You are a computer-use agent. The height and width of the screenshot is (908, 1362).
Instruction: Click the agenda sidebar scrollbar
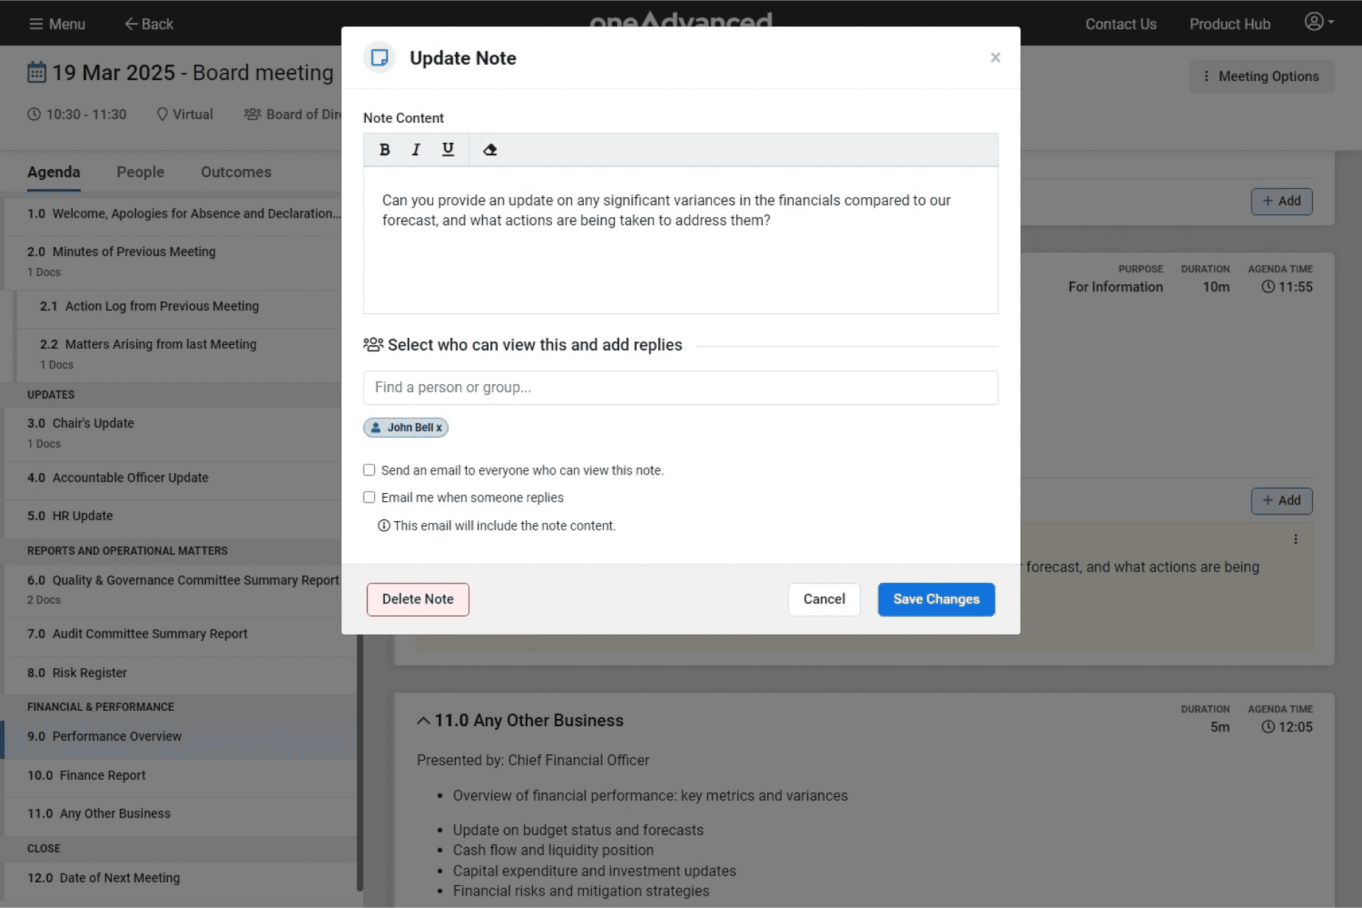pos(359,758)
